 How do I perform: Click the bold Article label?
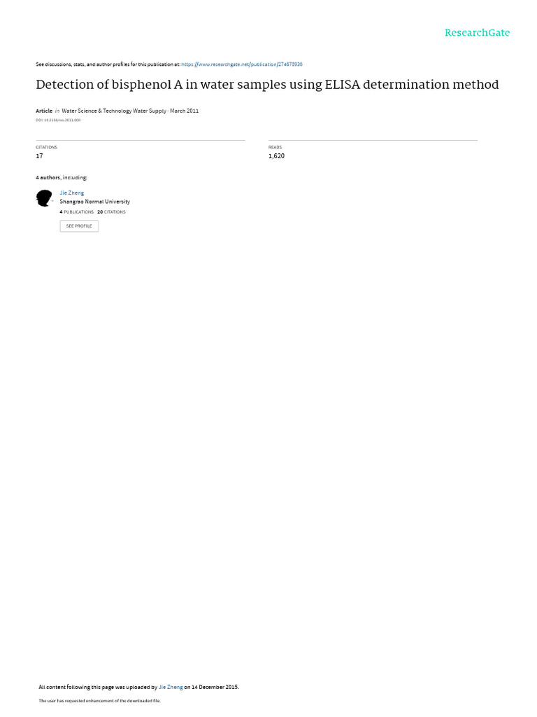tap(44, 111)
